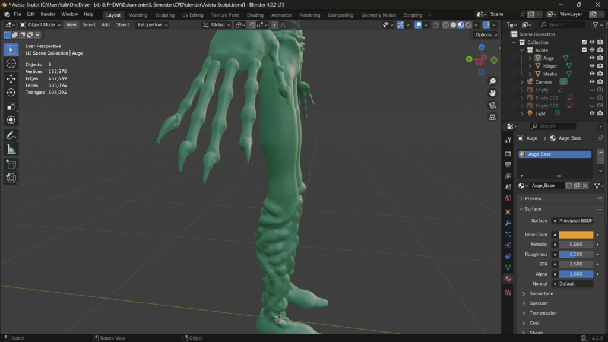Select the Scale tool in the toolbar

click(11, 106)
